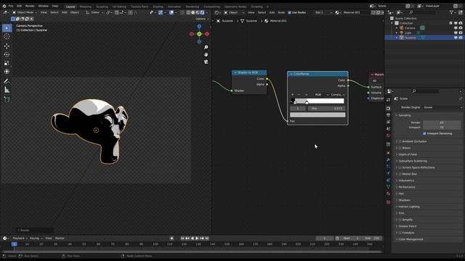Switch to the Animation workspace tab
The width and height of the screenshot is (465, 261).
coord(174,7)
